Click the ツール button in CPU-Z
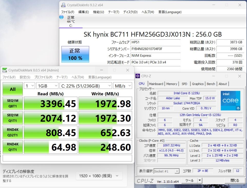The width and height of the screenshot is (247, 188). coord(189,180)
